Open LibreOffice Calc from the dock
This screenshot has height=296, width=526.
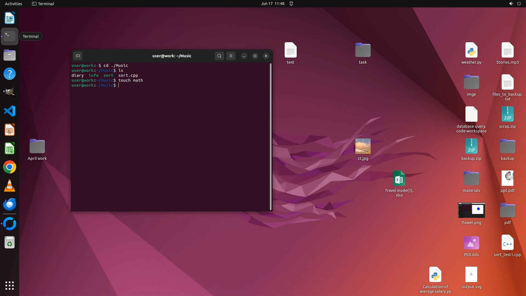(10, 149)
